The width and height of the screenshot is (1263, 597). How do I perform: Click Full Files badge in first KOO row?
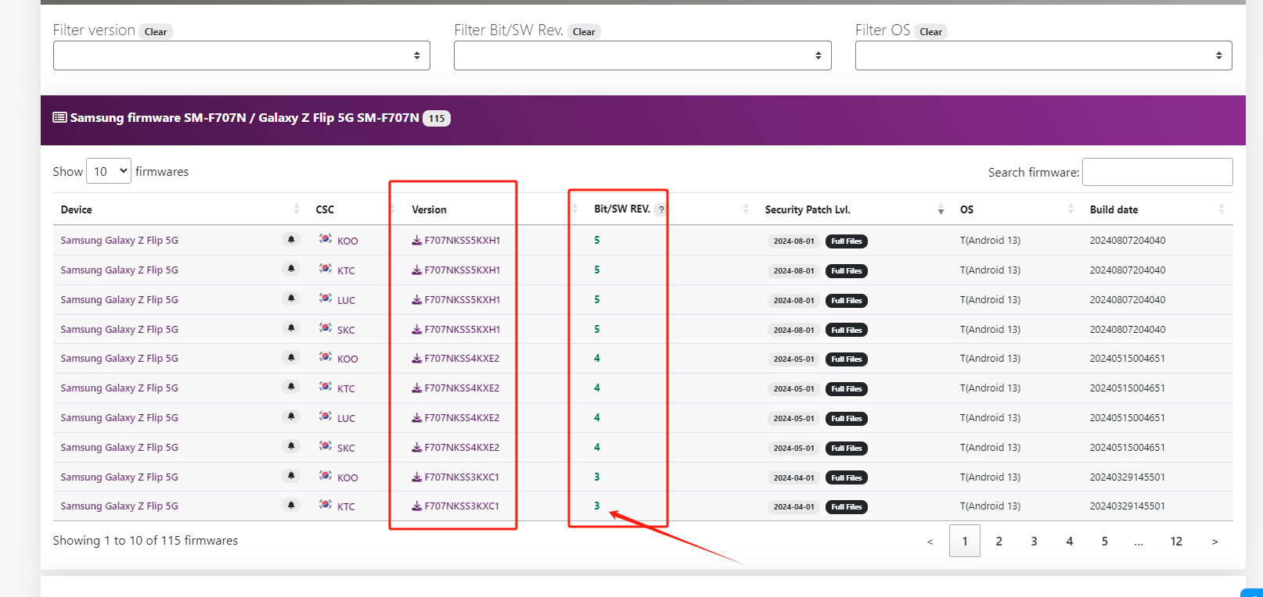(847, 241)
